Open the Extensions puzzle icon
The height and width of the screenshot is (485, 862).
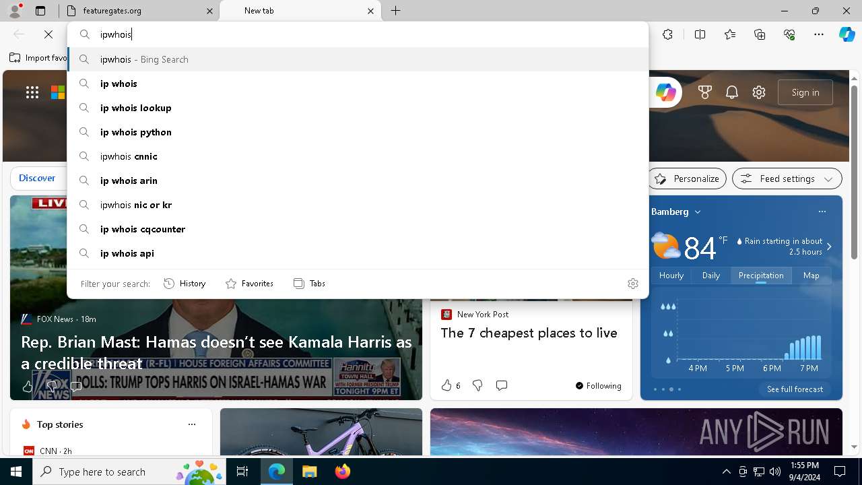tap(667, 34)
